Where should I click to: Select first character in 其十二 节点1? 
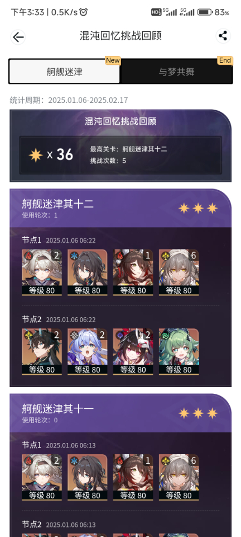[x=42, y=272]
